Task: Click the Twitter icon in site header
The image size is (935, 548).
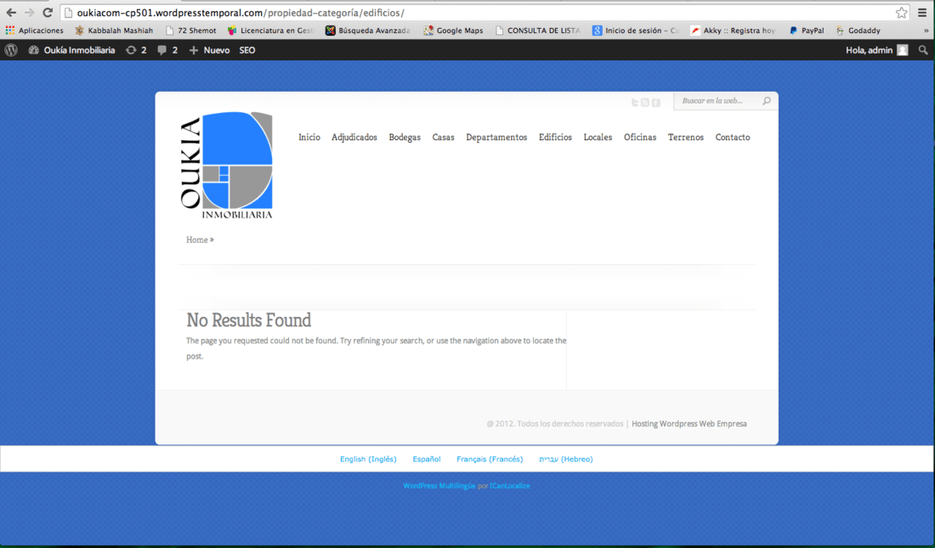Action: coord(635,103)
